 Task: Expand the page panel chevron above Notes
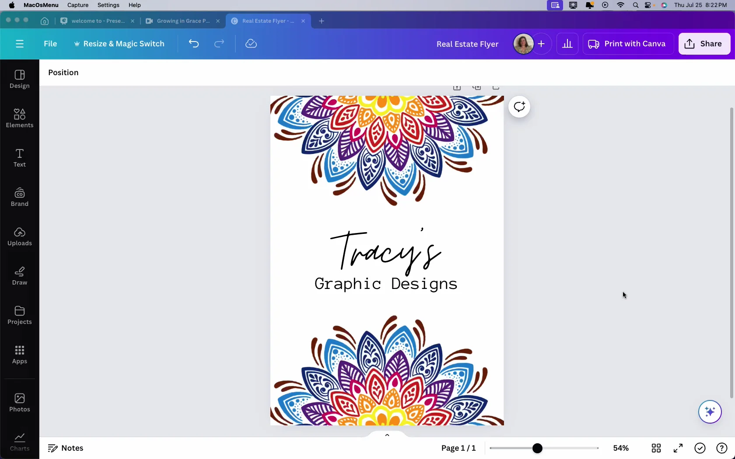tap(387, 435)
